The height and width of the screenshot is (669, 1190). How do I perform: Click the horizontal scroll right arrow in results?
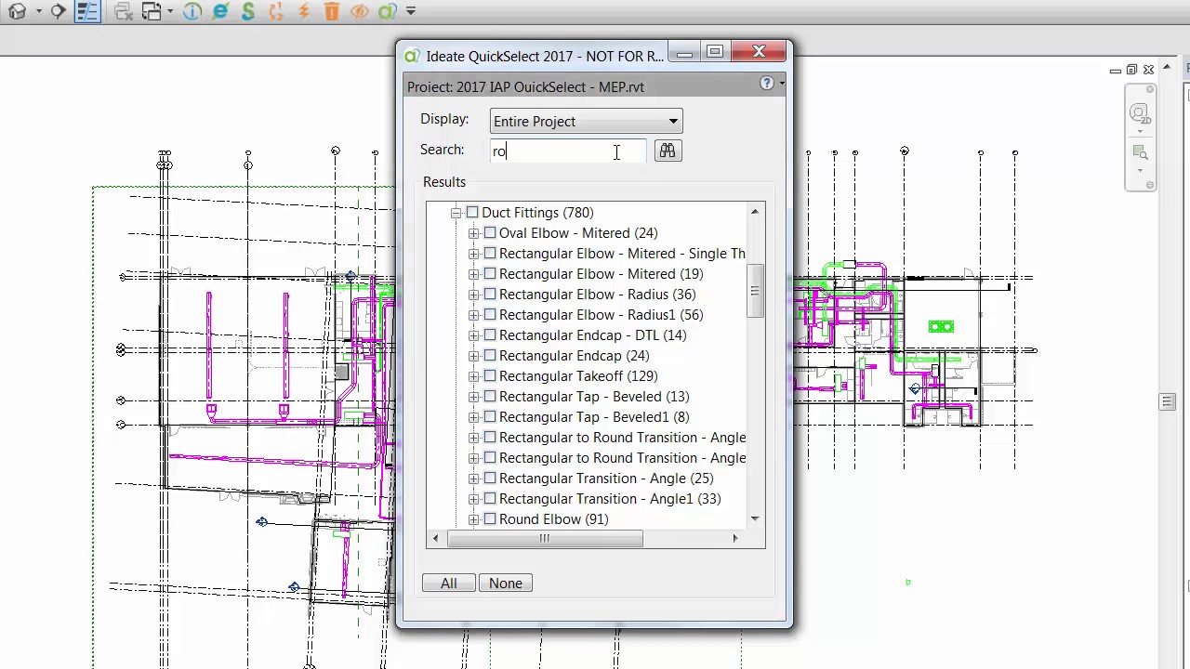tap(735, 538)
